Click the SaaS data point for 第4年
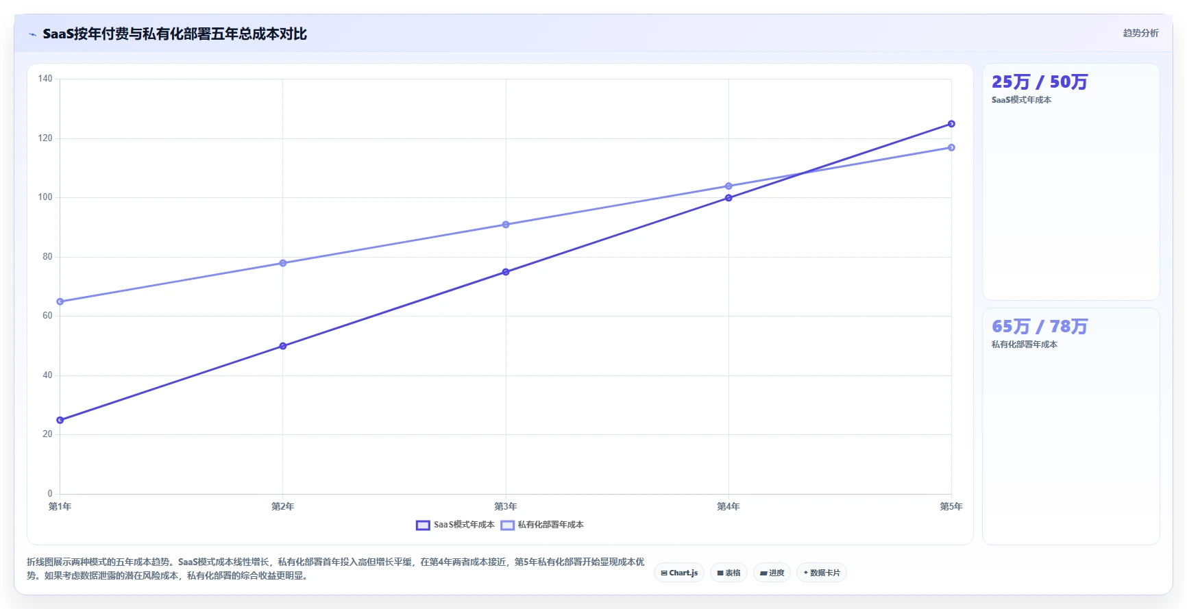The image size is (1187, 609). [x=729, y=198]
